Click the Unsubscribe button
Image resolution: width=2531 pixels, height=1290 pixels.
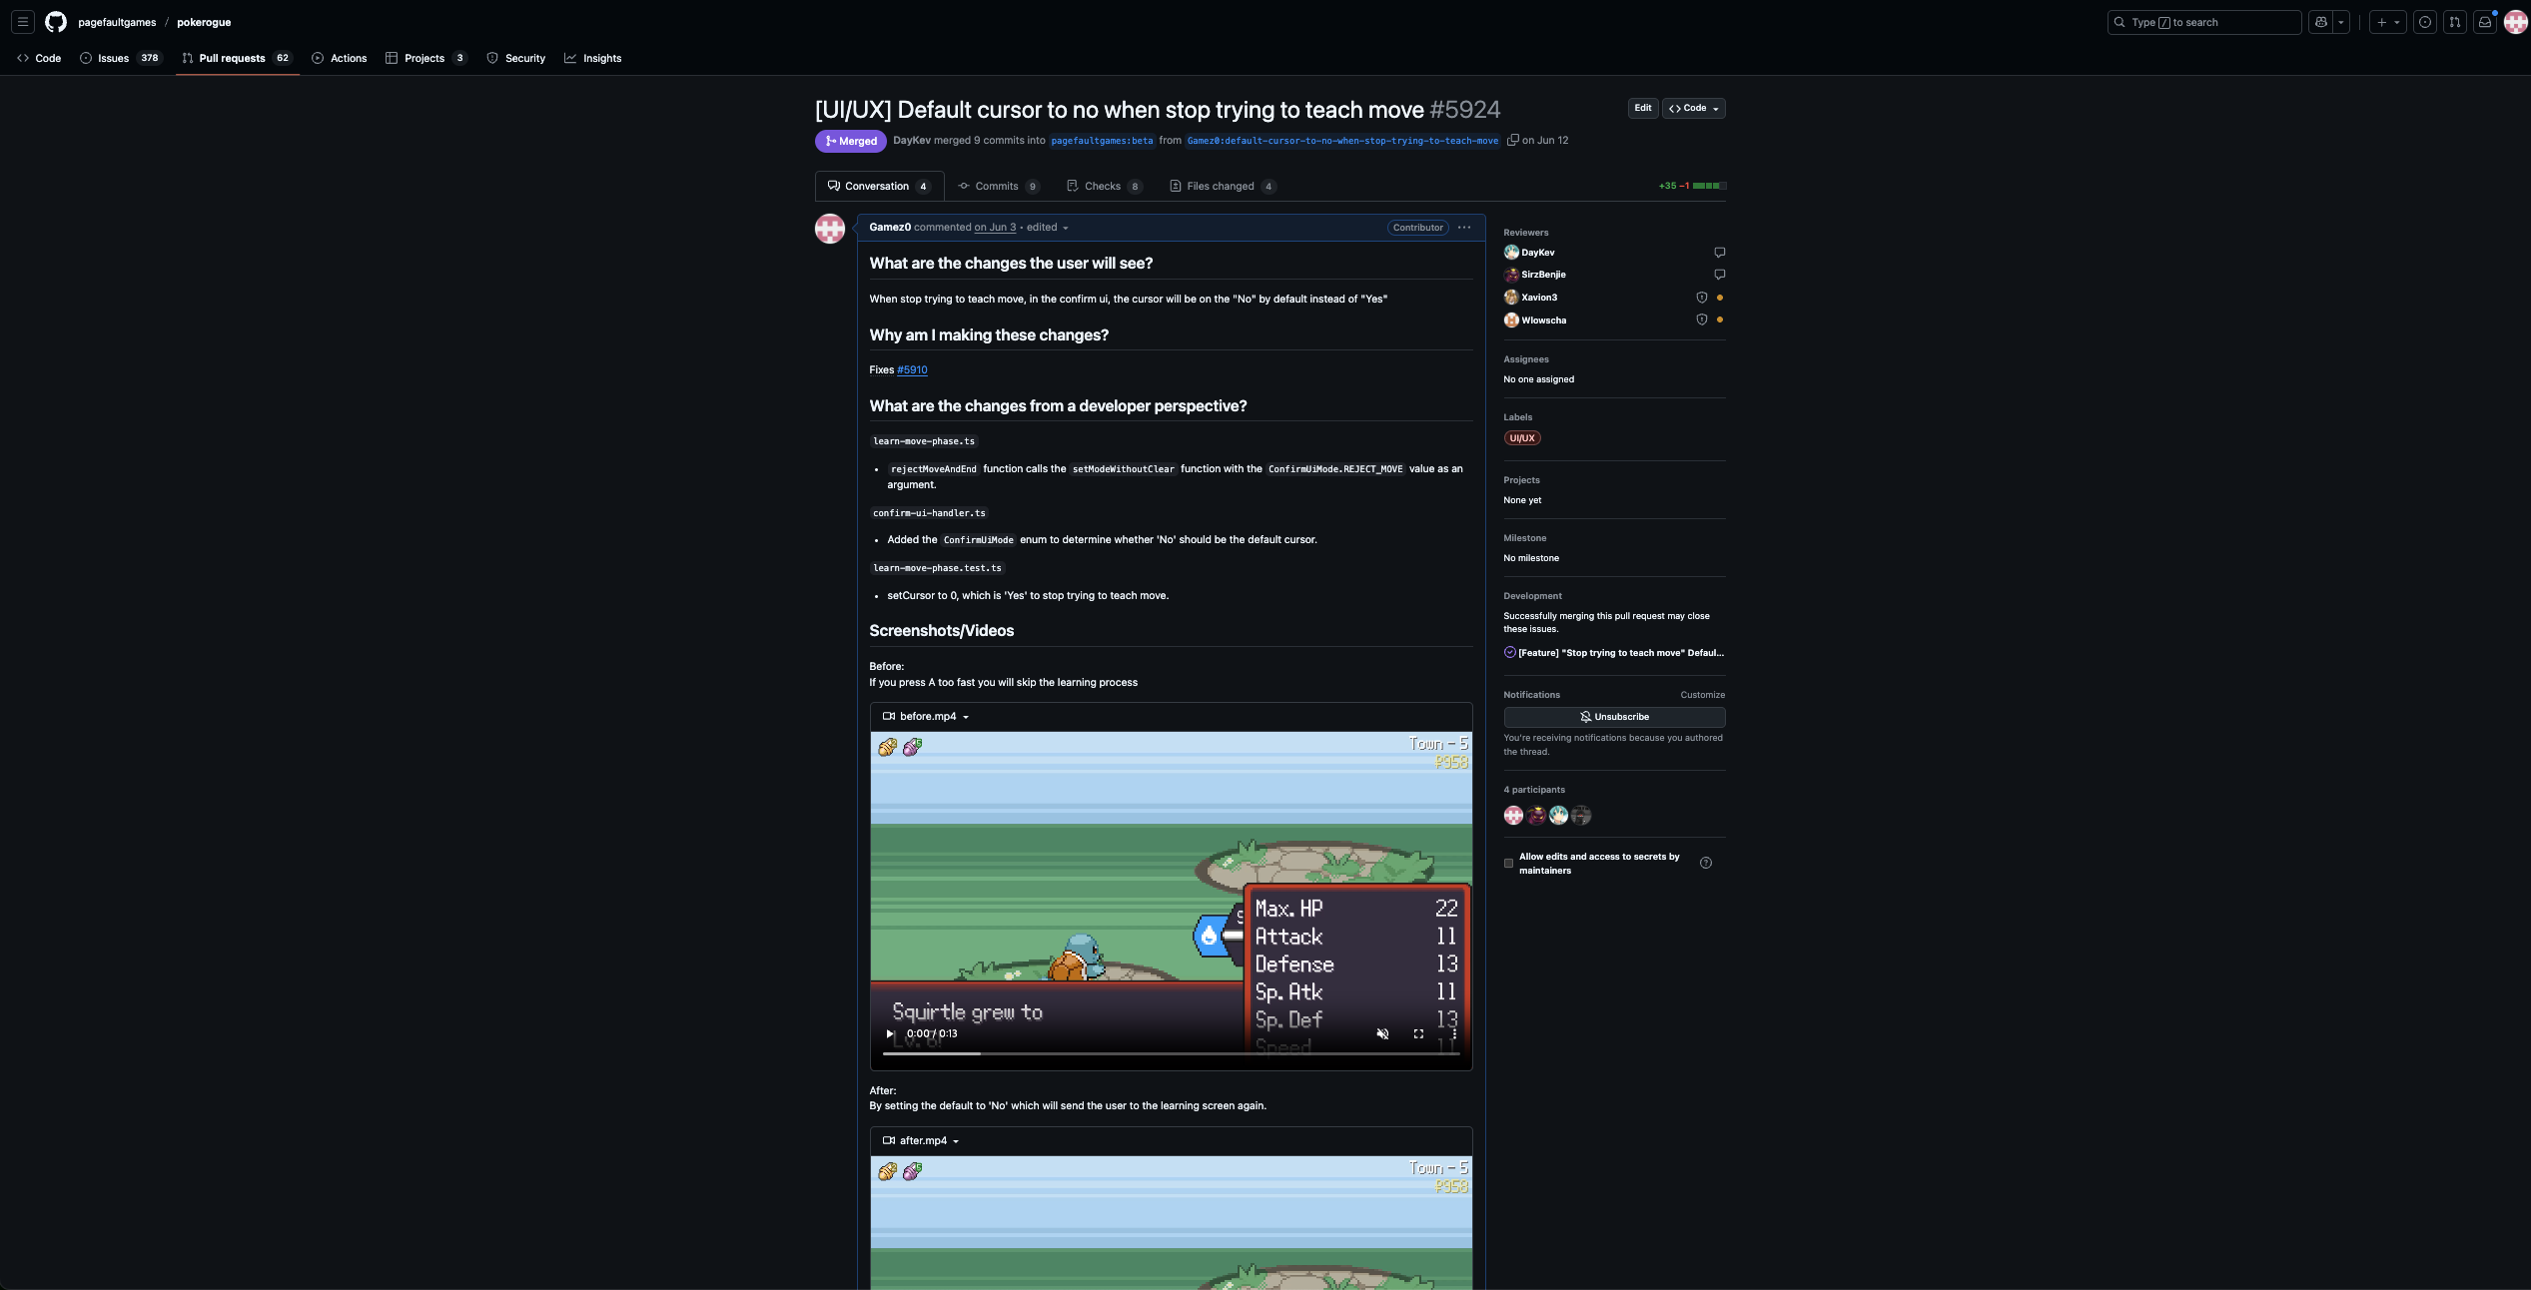click(x=1614, y=717)
